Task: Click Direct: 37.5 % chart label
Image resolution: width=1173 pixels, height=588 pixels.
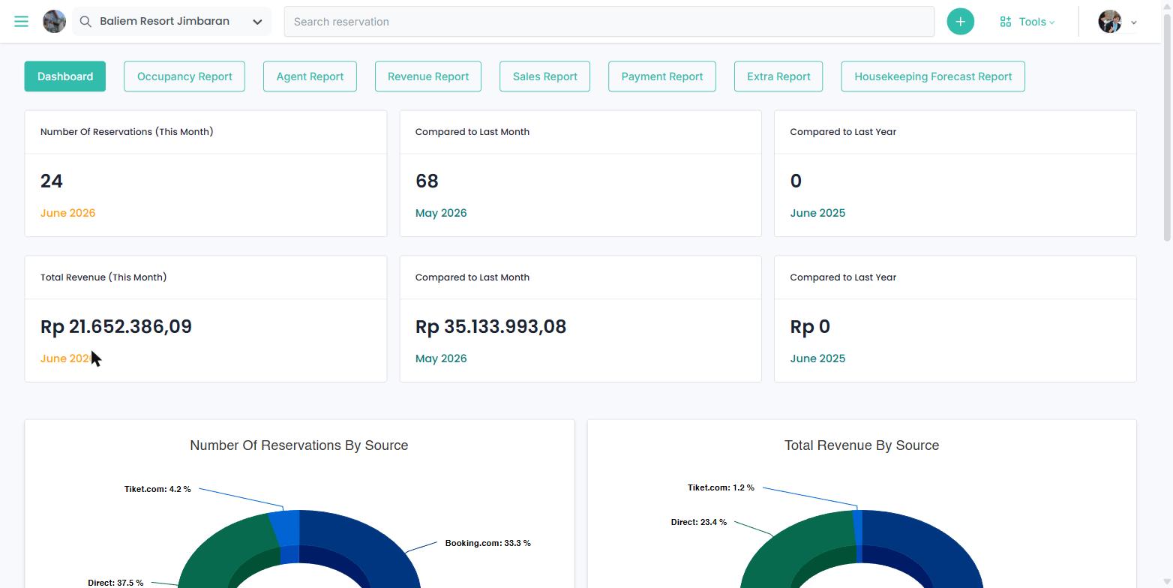Action: tap(115, 583)
